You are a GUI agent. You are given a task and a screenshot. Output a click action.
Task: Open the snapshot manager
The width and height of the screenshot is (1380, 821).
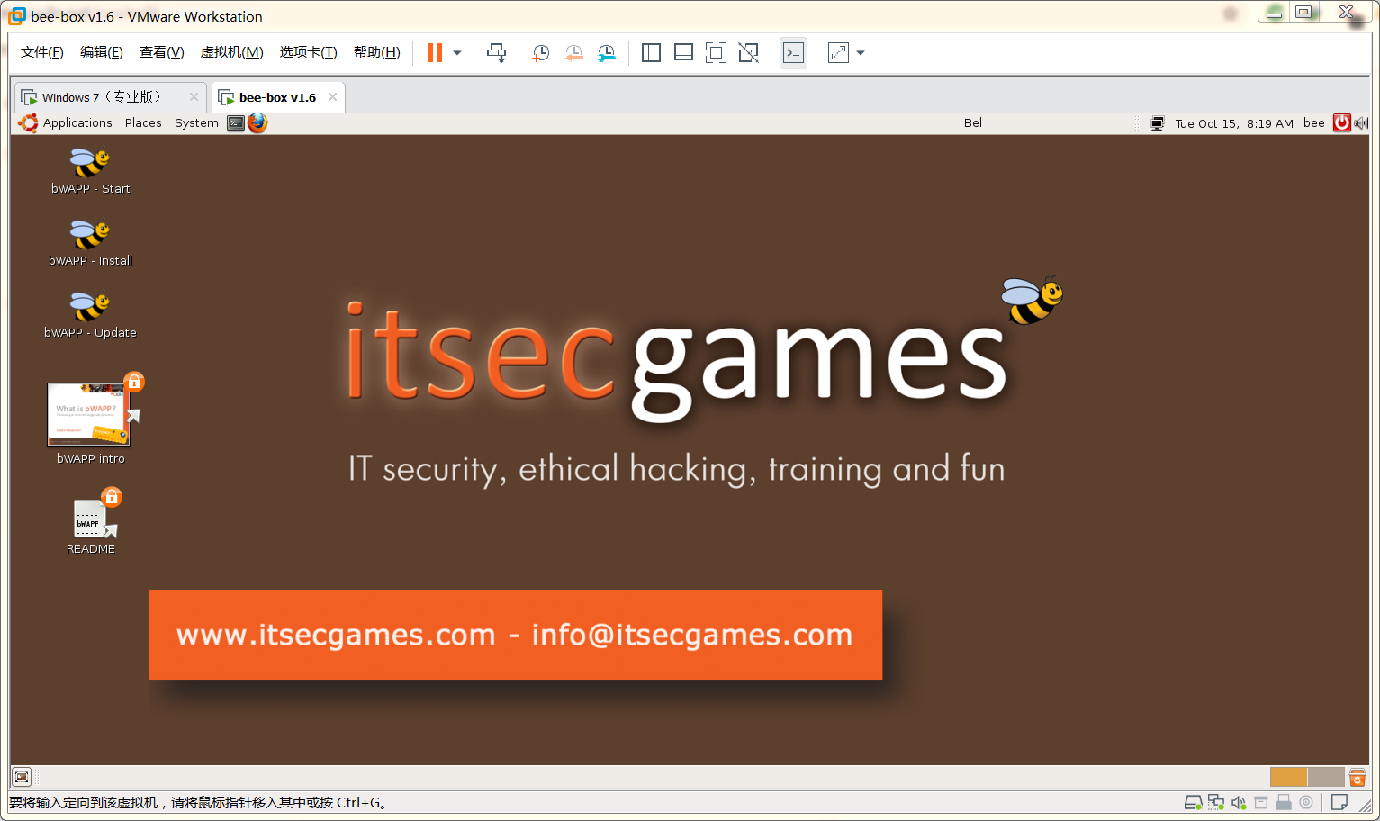coord(607,53)
